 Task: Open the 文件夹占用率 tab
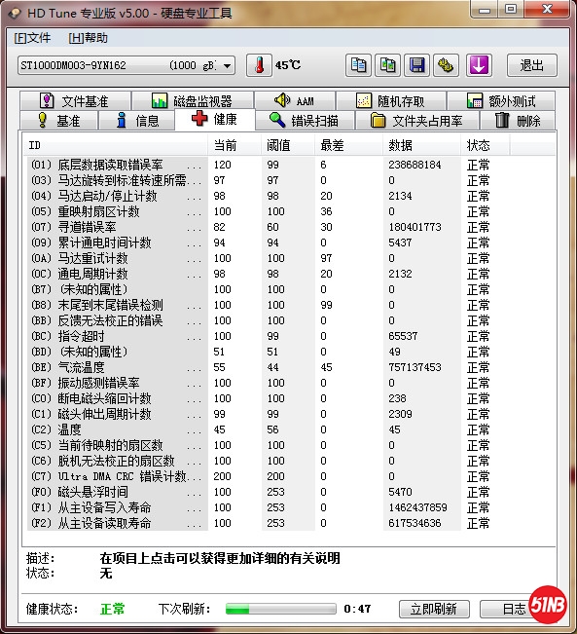(x=416, y=121)
